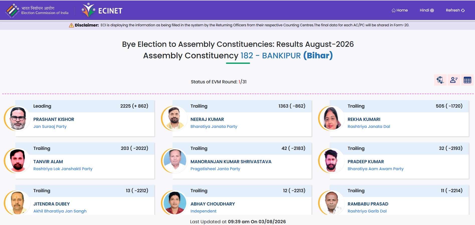Screen dimensions: 475x225
Task: Click the Bharatiya Janata Party label
Action: point(214,127)
